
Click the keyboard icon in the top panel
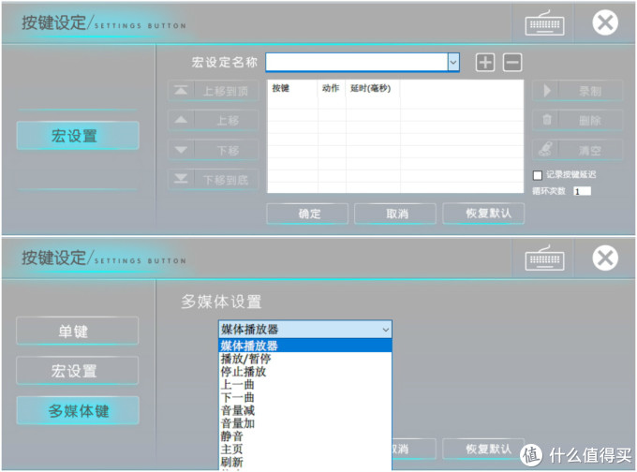[544, 23]
